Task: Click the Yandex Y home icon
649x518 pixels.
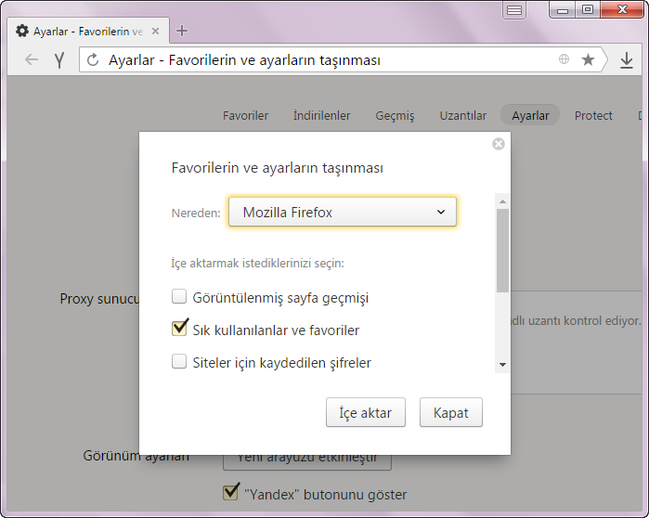Action: pyautogui.click(x=59, y=60)
